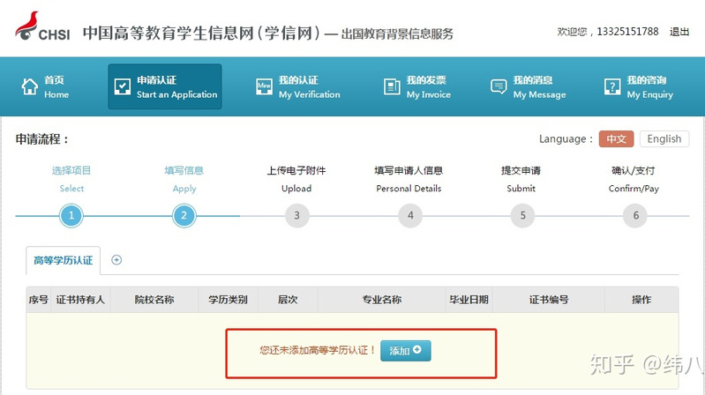Image resolution: width=705 pixels, height=395 pixels.
Task: Switch language to English
Action: click(x=664, y=139)
